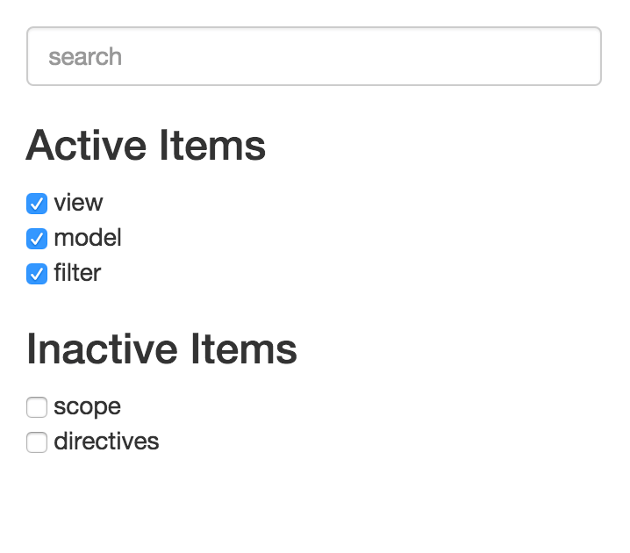Click the blue checkmark beside model

point(37,239)
